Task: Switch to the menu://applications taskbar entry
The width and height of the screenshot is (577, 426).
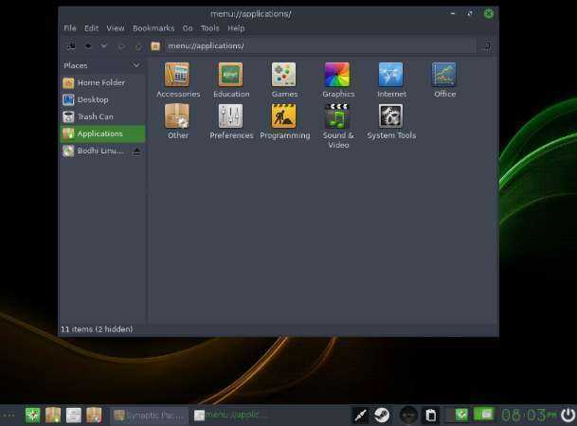Action: 230,416
